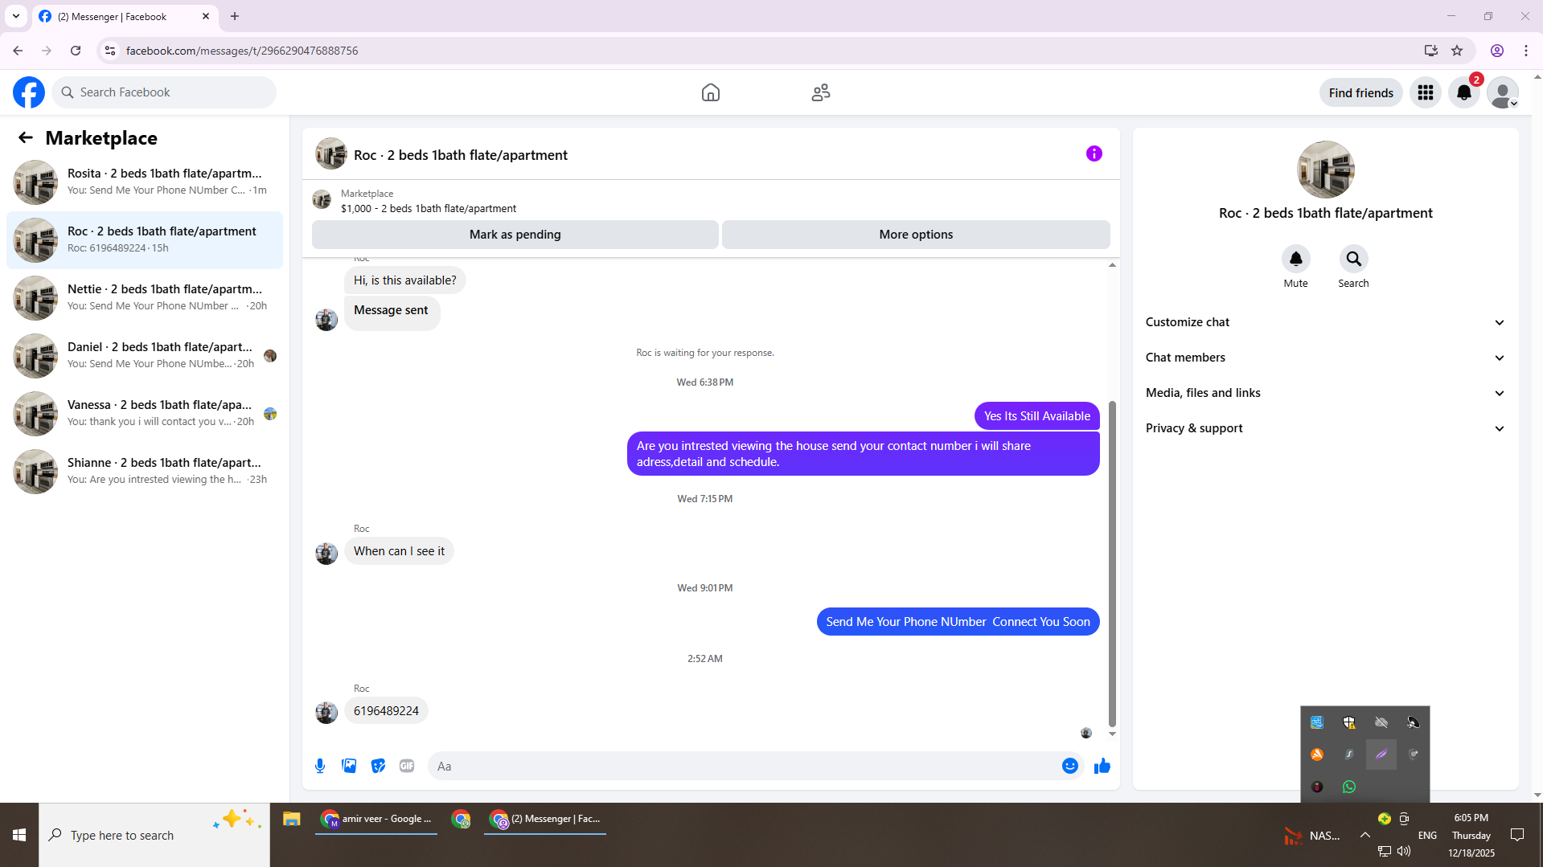Select the Messenger | Facebook browser tab
The image size is (1543, 867).
click(125, 16)
